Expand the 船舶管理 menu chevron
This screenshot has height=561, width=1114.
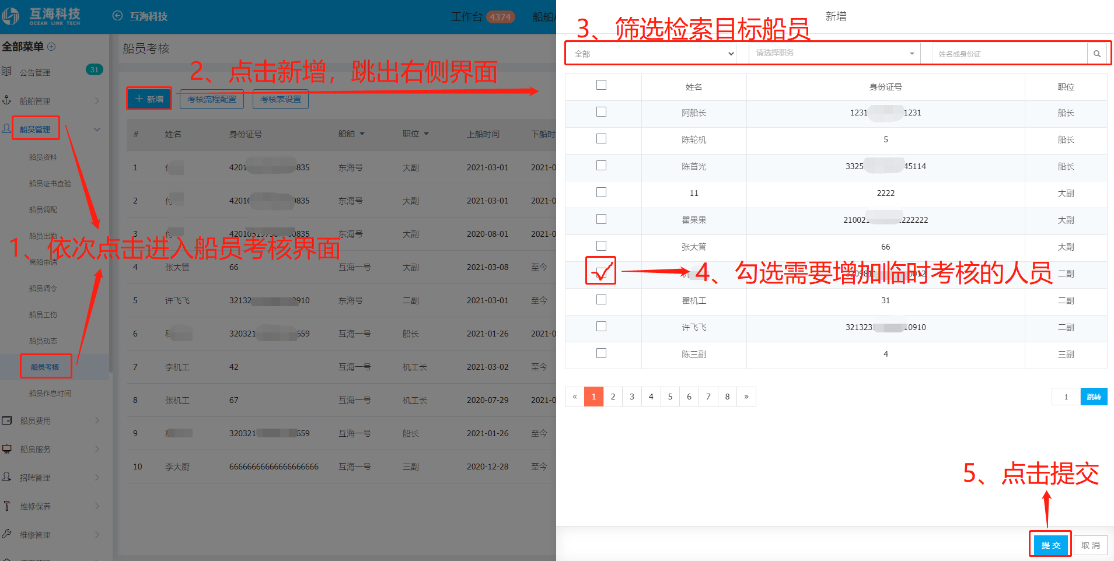click(x=97, y=101)
